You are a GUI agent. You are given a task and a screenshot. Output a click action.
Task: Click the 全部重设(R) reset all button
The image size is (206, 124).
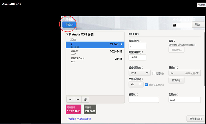(196, 119)
